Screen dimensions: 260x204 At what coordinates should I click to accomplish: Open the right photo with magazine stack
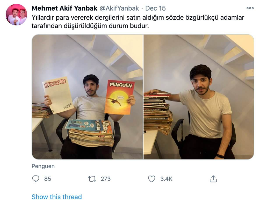(199, 97)
